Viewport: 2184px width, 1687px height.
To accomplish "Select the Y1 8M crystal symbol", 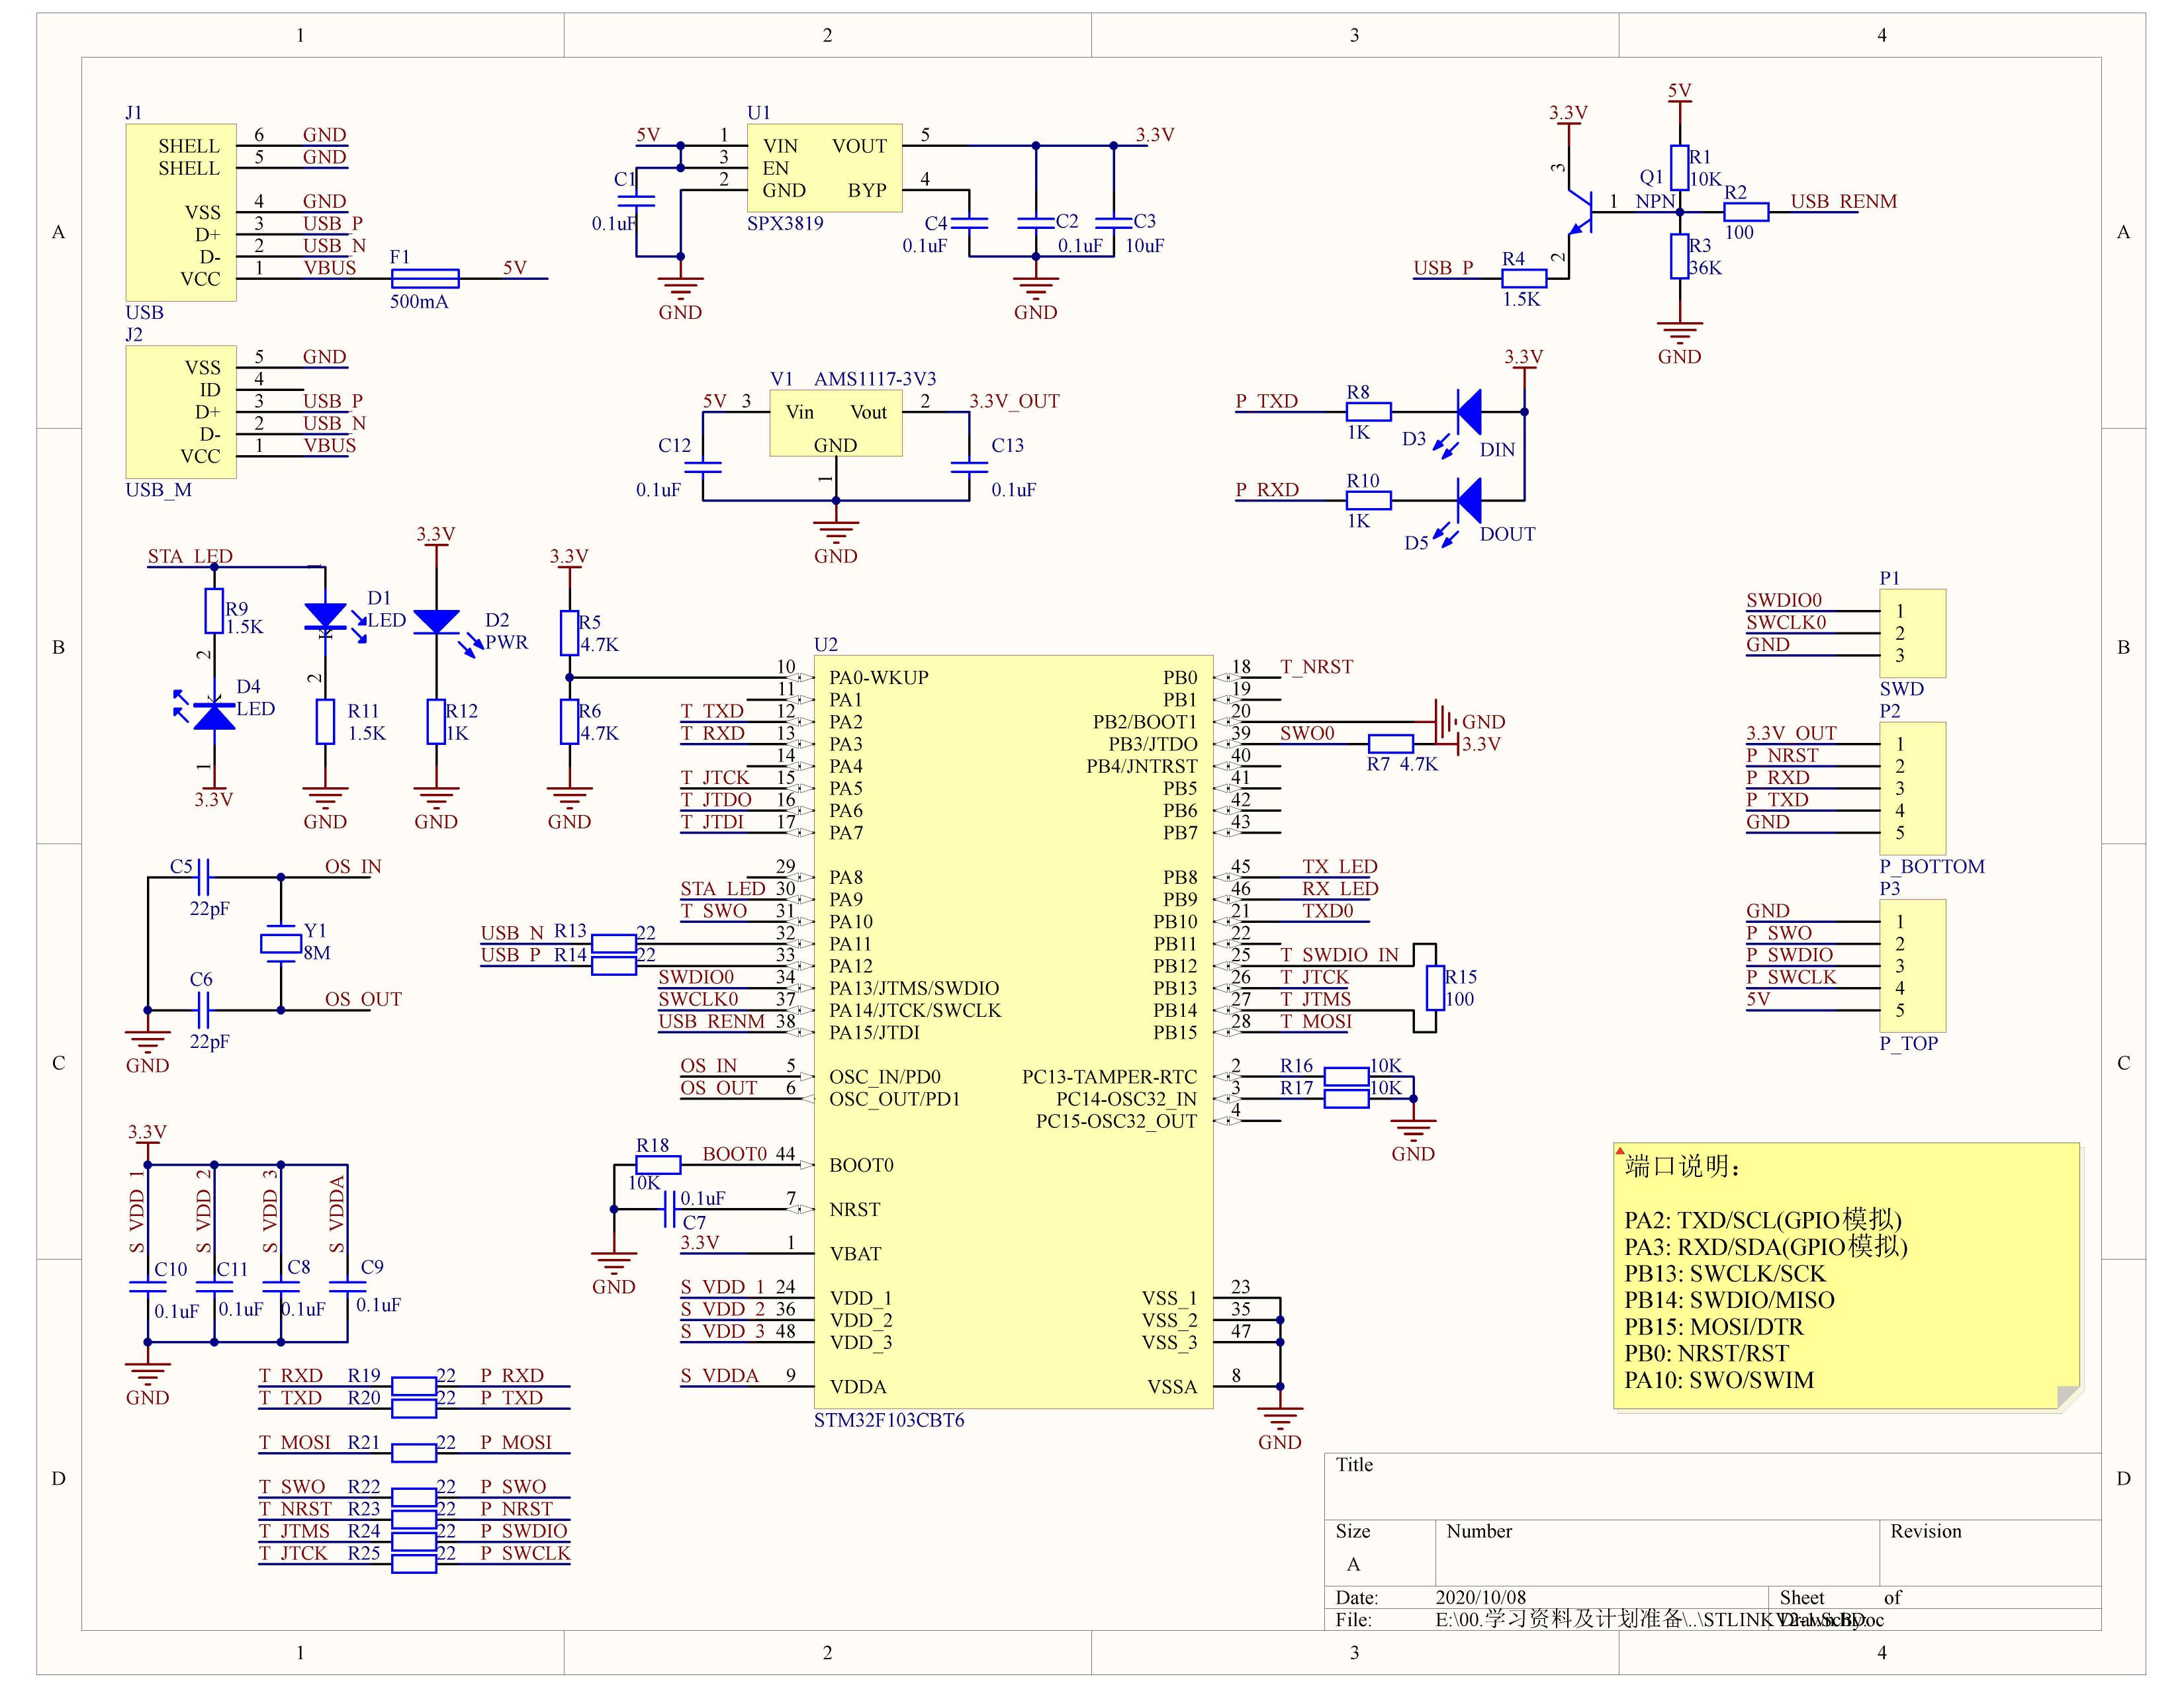I will pyautogui.click(x=281, y=943).
